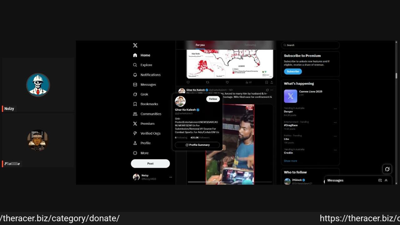Image resolution: width=400 pixels, height=225 pixels.
Task: Click the Notifications bell icon
Action: click(135, 75)
